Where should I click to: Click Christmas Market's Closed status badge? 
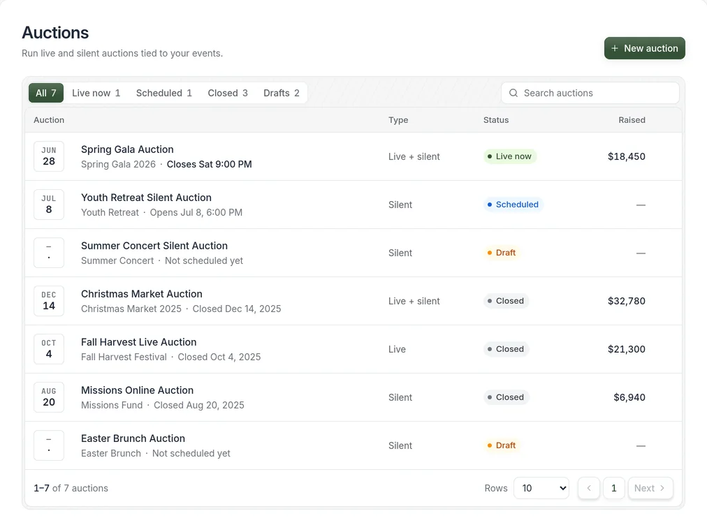(x=506, y=301)
